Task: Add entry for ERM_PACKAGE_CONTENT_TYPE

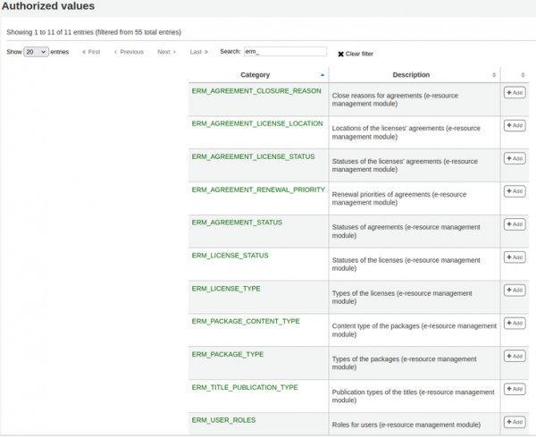Action: 514,323
